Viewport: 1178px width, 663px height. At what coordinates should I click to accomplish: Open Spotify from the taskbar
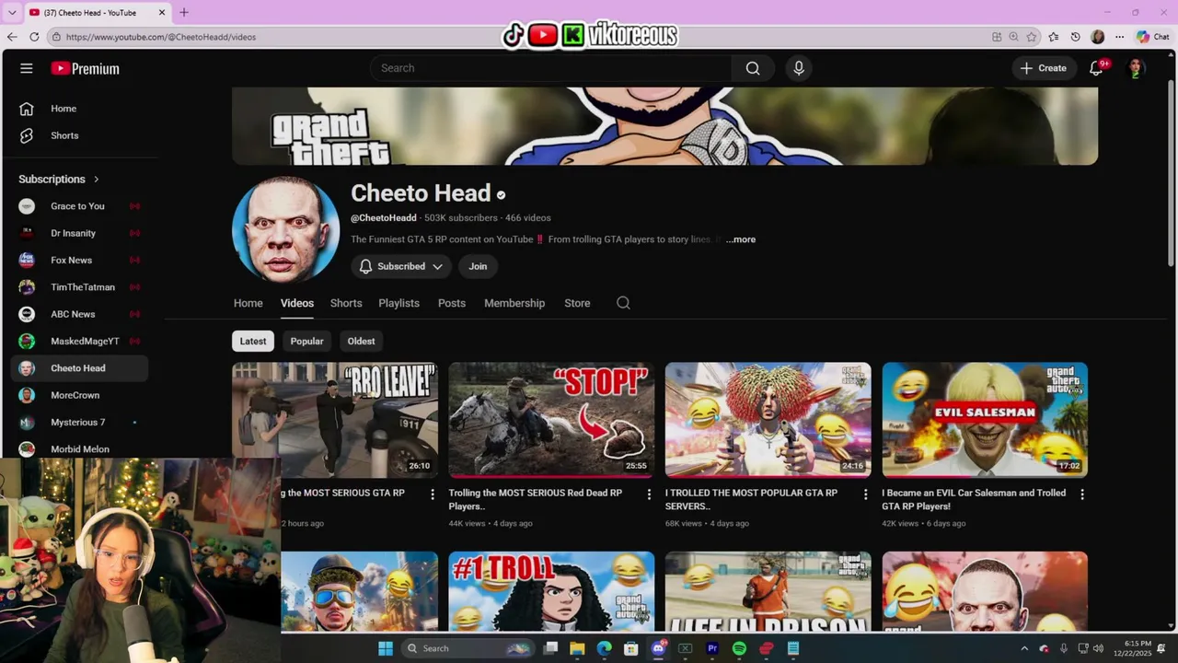click(739, 648)
